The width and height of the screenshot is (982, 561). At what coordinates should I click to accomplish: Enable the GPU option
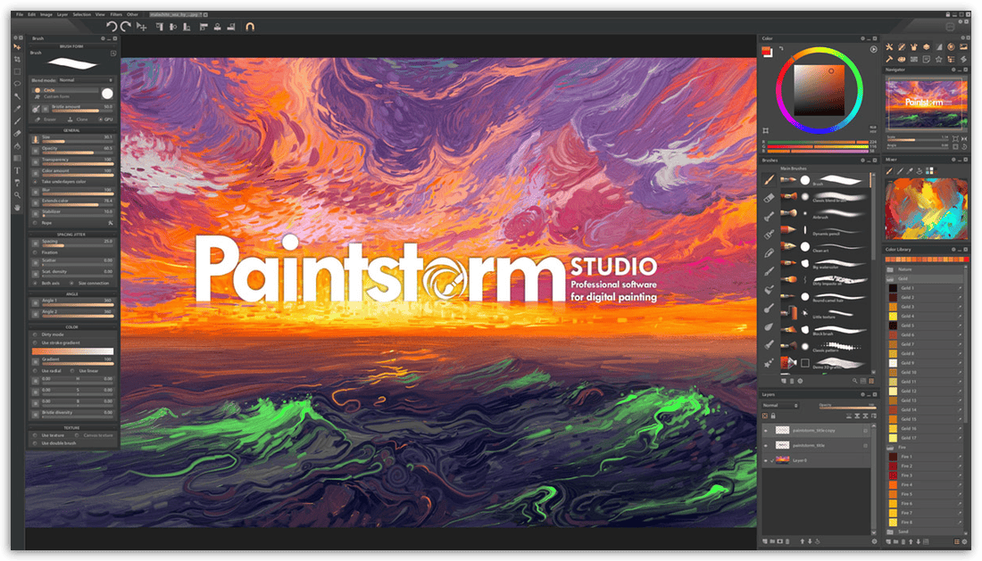[x=105, y=119]
